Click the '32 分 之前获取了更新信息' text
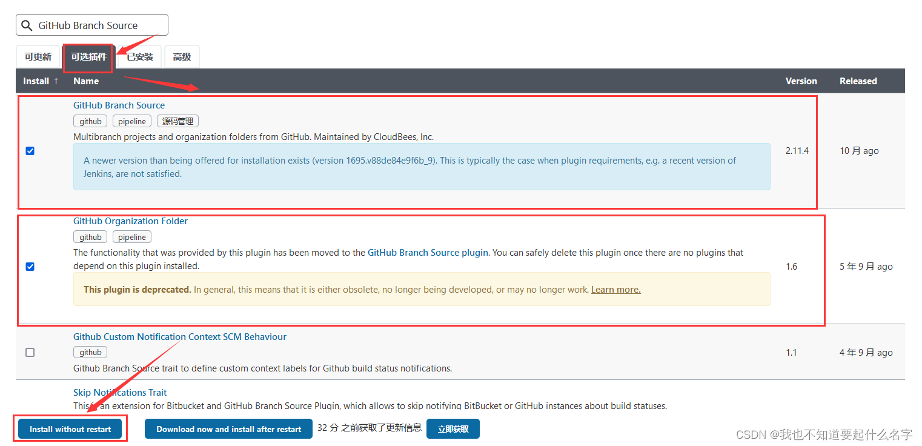The width and height of the screenshot is (922, 446). pyautogui.click(x=370, y=428)
